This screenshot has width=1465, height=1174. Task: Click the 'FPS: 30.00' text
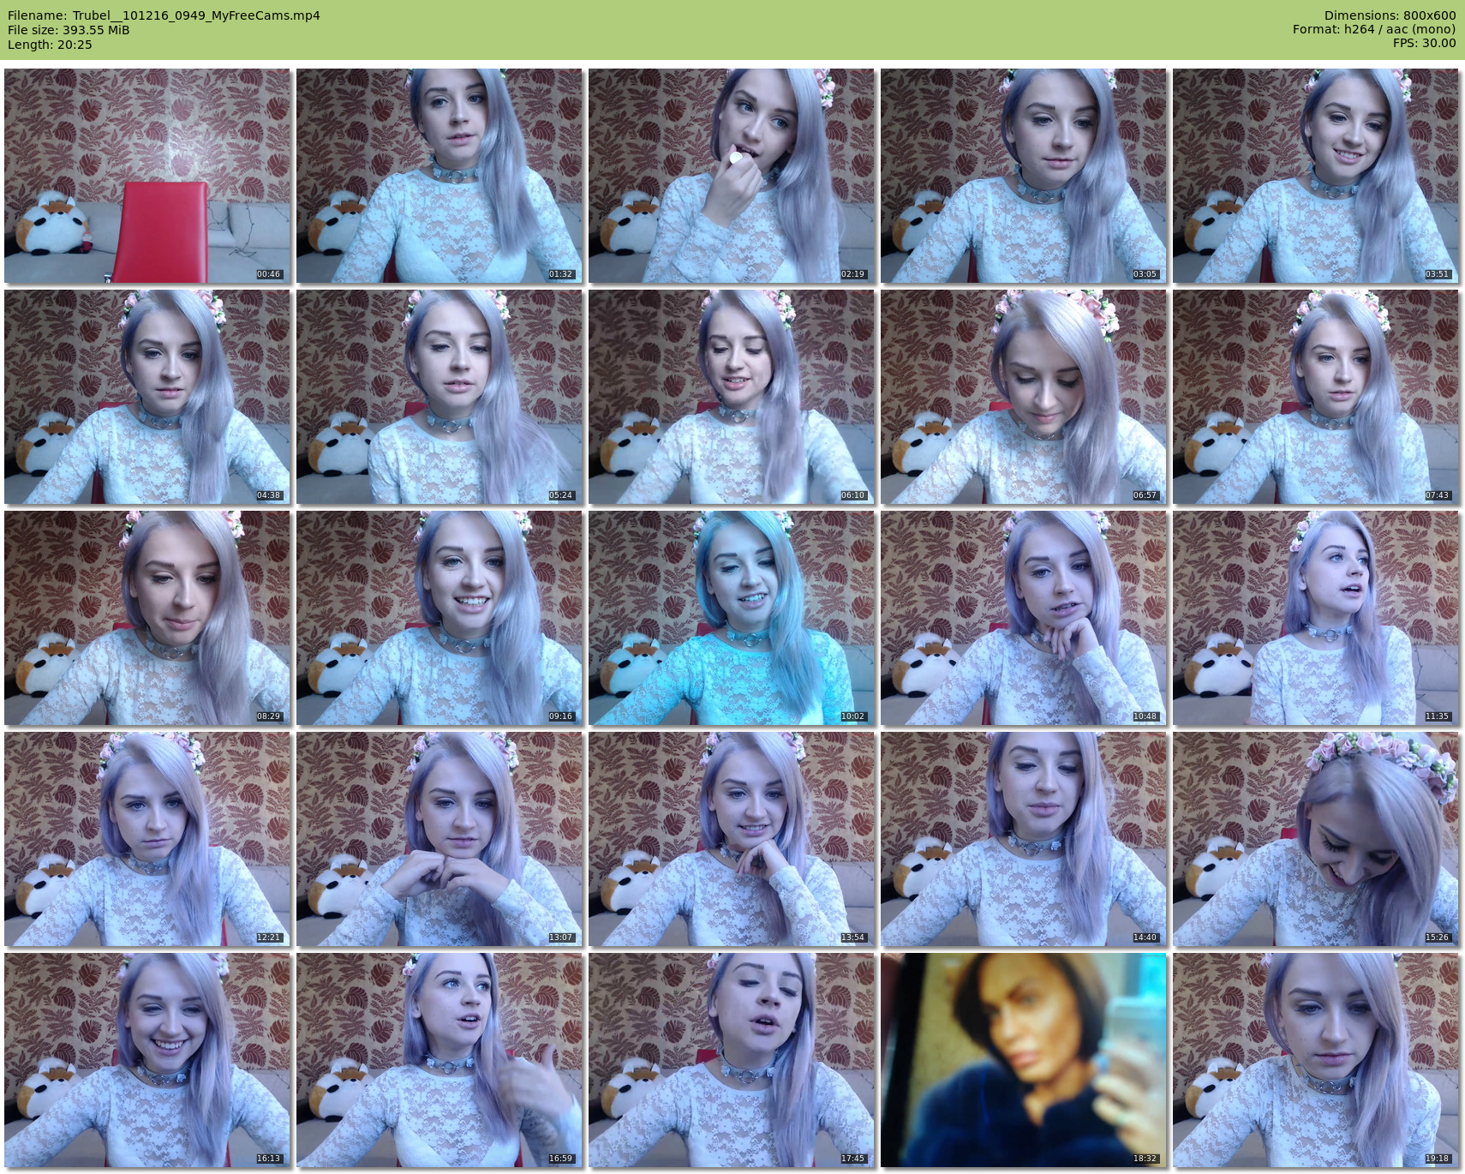point(1424,44)
